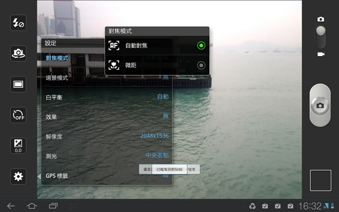Screen dimensions: 339x212
Task: Tap the 自動 white balance value
Action: click(x=163, y=96)
